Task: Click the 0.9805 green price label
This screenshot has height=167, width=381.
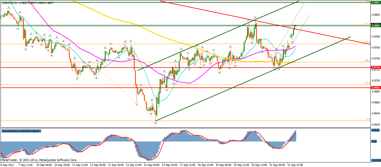Action: [x=375, y=25]
